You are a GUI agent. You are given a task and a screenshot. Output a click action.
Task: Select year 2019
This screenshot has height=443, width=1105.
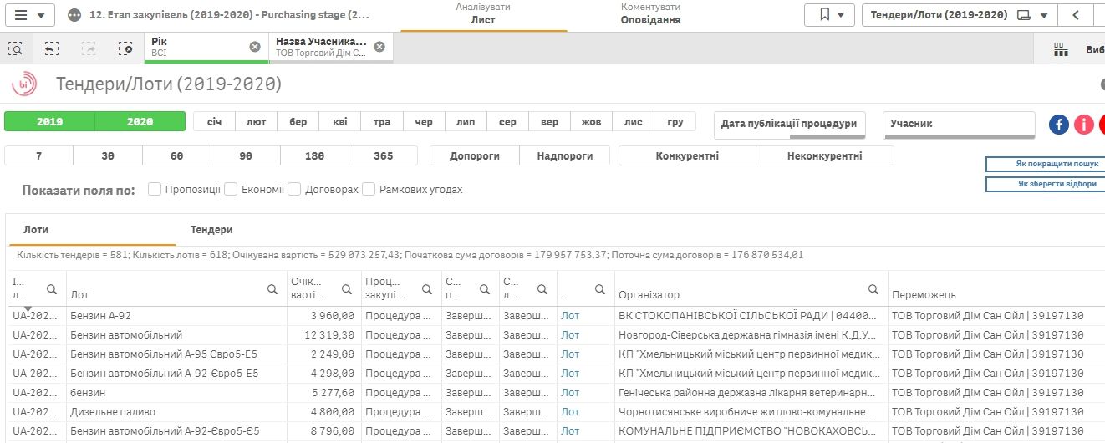coord(49,122)
